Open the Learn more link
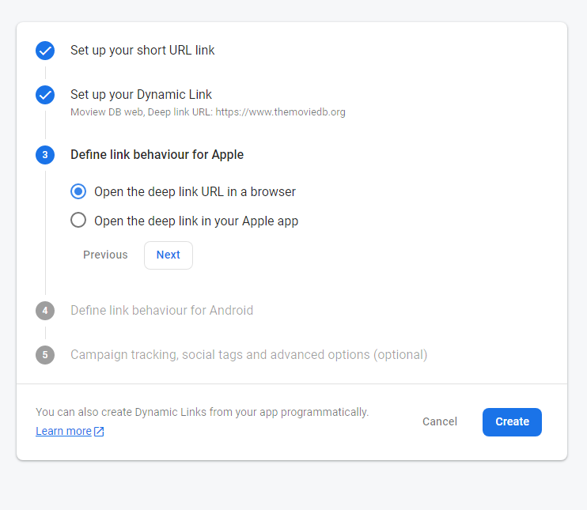Viewport: 587px width, 510px height. point(63,431)
